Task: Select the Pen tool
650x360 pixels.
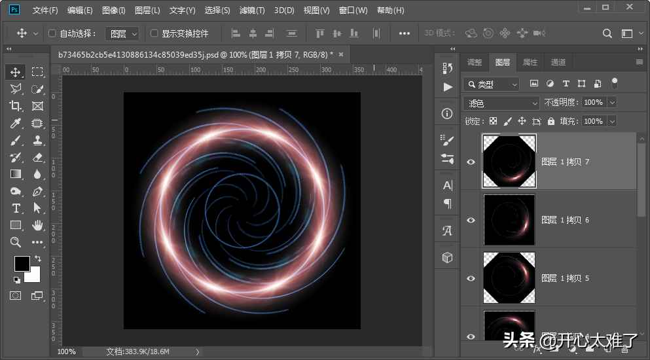Action: [37, 191]
